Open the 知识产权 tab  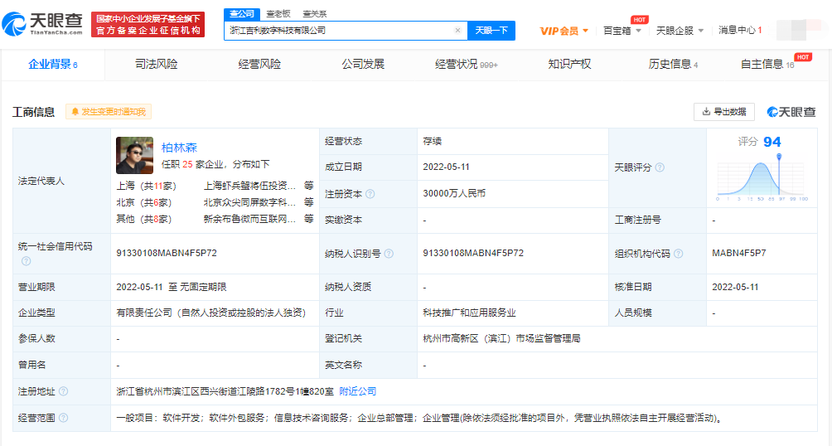click(x=569, y=64)
